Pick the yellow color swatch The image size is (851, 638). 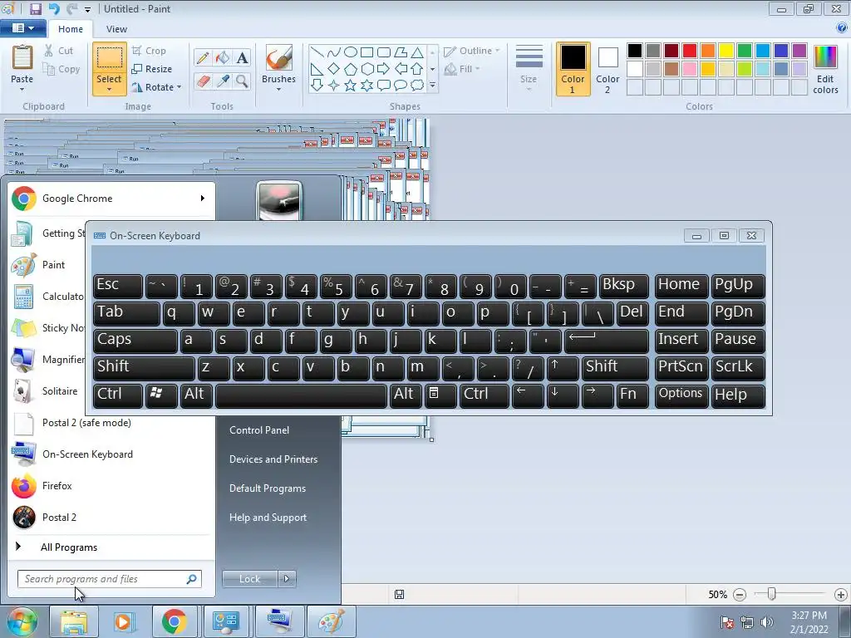(726, 51)
